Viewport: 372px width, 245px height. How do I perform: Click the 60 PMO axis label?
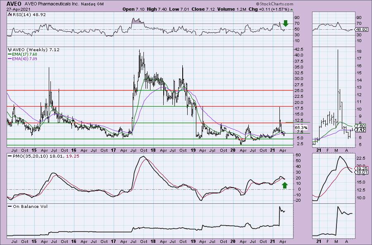pos(297,155)
